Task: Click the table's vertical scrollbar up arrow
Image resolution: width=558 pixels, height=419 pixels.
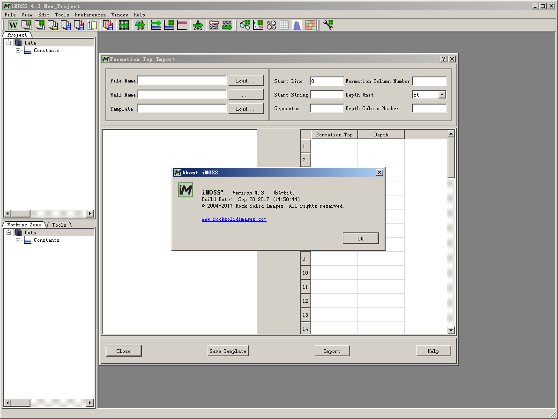Action: [x=451, y=134]
